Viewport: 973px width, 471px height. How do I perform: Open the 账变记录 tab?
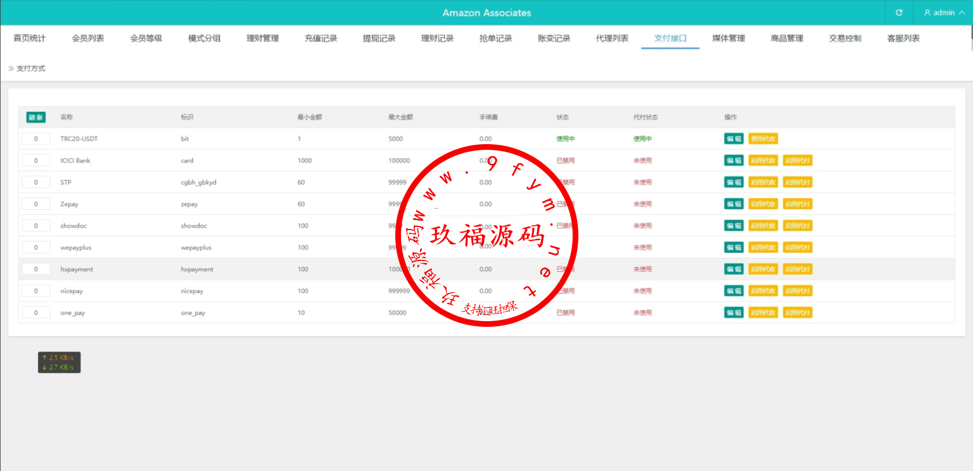(554, 39)
